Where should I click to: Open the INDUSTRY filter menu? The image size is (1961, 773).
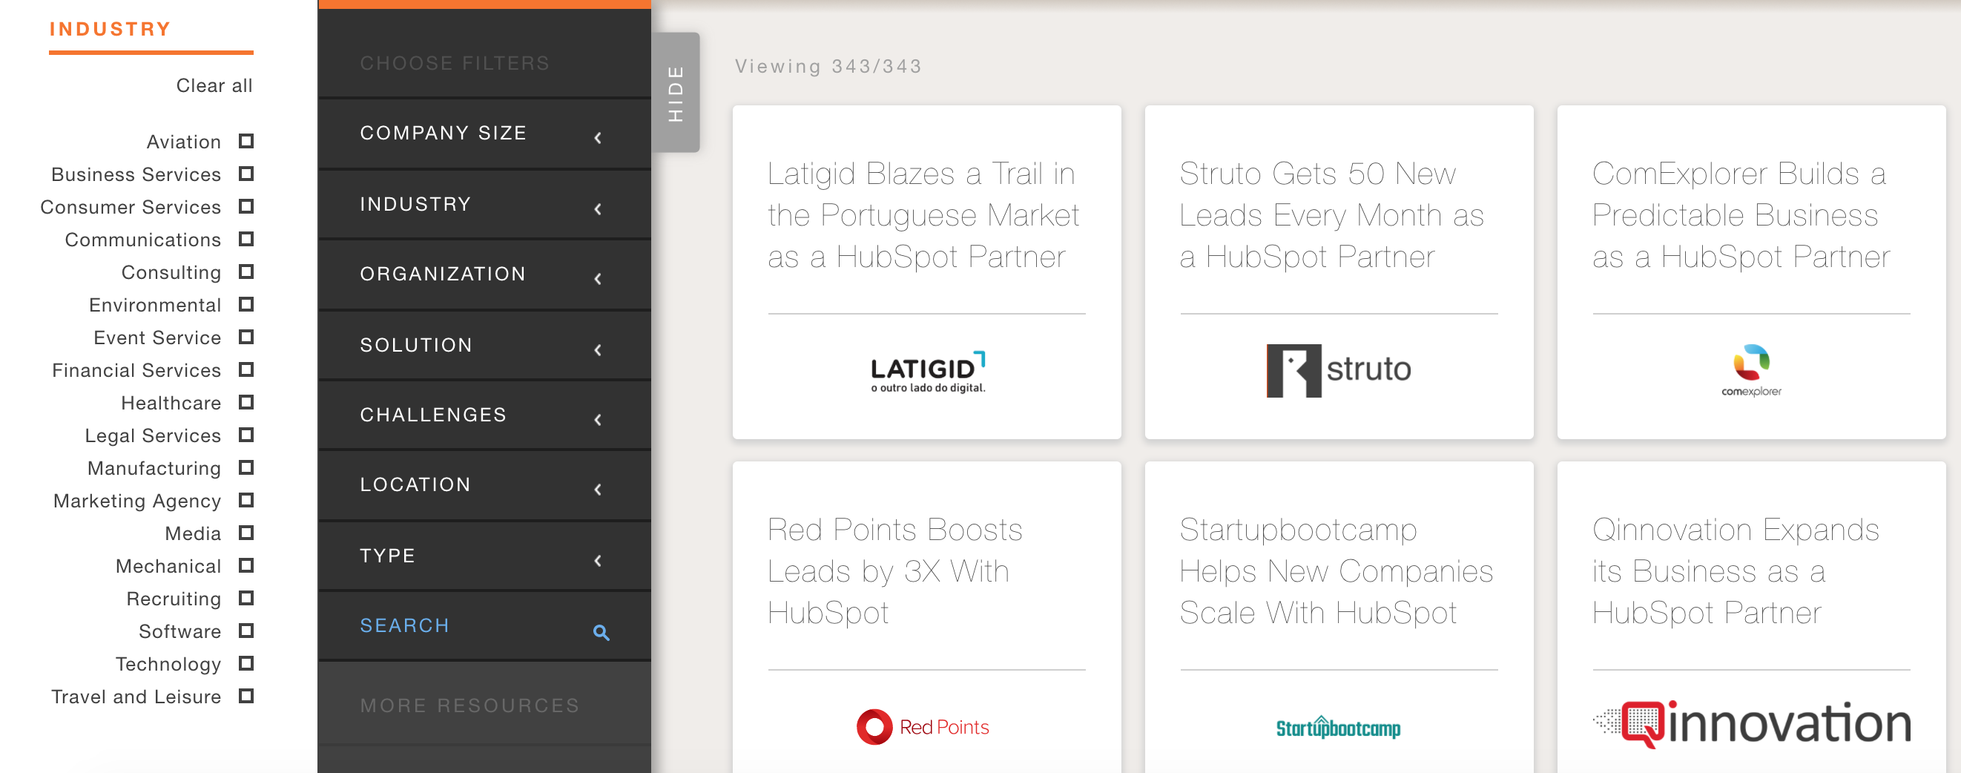pos(484,205)
